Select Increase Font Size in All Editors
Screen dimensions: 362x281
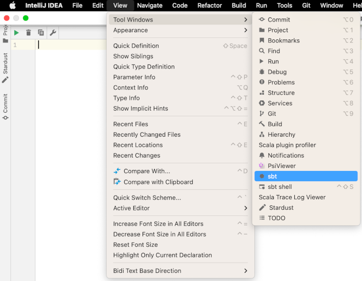click(x=158, y=224)
